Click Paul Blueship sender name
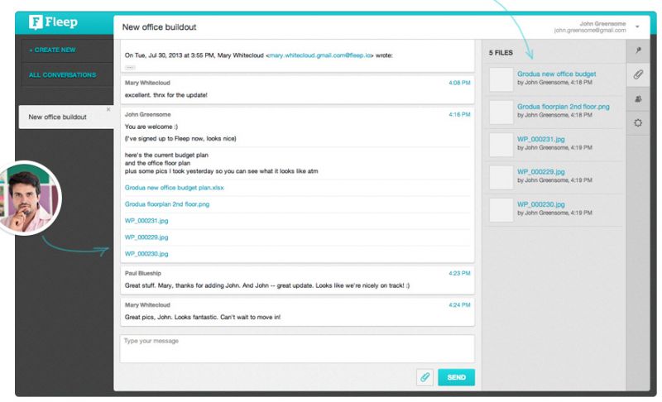662x402 pixels. coord(142,273)
